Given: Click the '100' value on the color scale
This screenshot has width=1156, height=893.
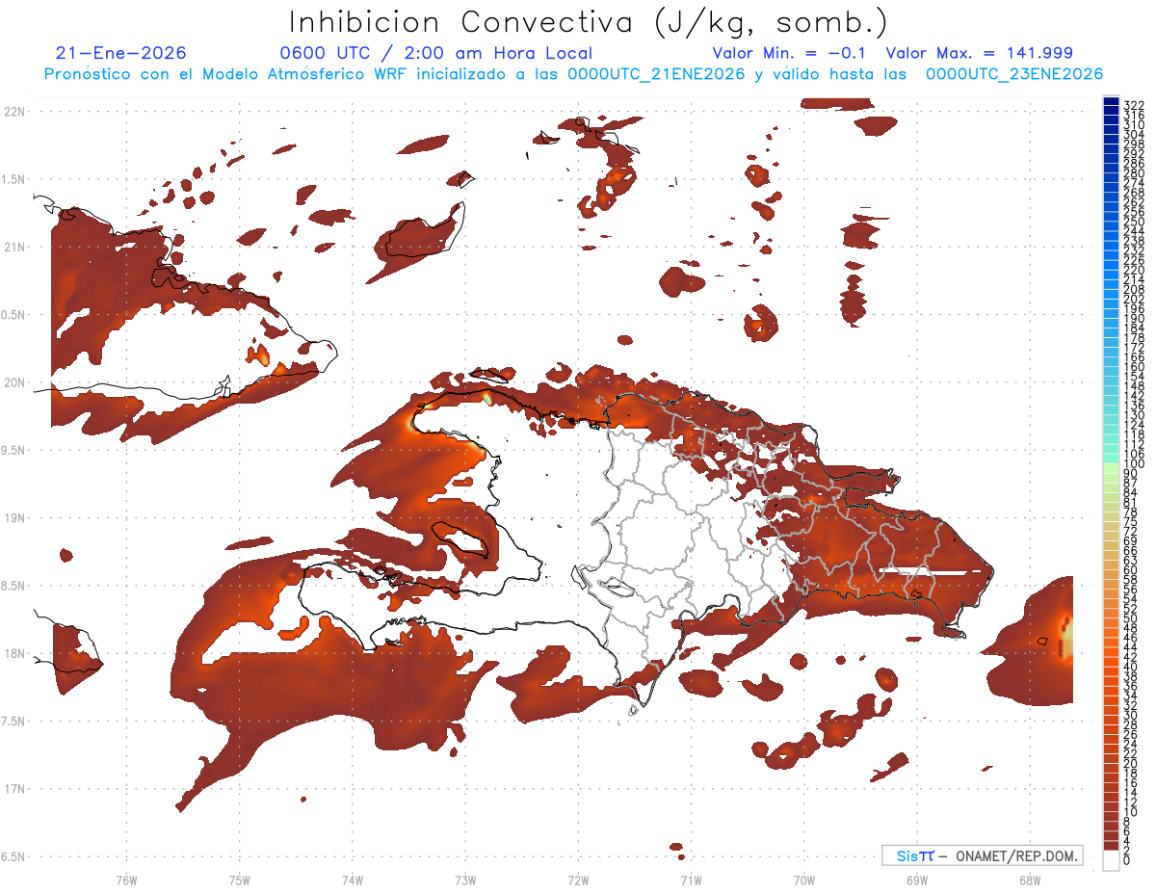Looking at the screenshot, I should point(1134,463).
